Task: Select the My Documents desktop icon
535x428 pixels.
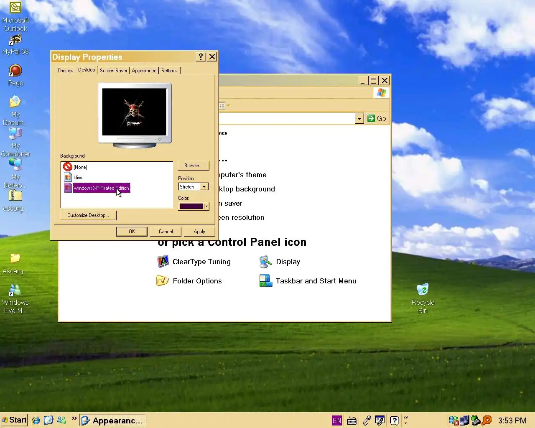Action: click(x=15, y=111)
